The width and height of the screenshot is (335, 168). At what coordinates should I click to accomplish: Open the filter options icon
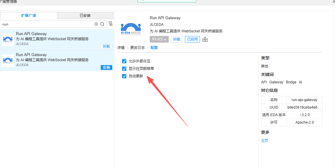click(110, 24)
